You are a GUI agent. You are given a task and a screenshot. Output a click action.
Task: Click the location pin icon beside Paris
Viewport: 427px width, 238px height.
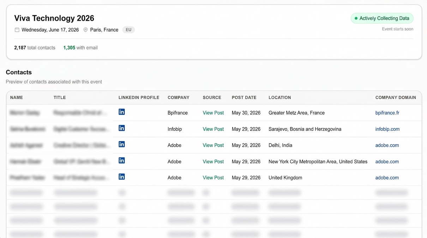(85, 30)
